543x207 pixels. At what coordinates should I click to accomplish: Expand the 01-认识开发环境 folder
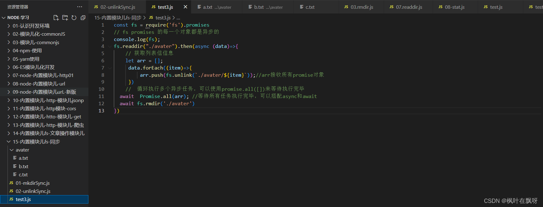(9, 26)
